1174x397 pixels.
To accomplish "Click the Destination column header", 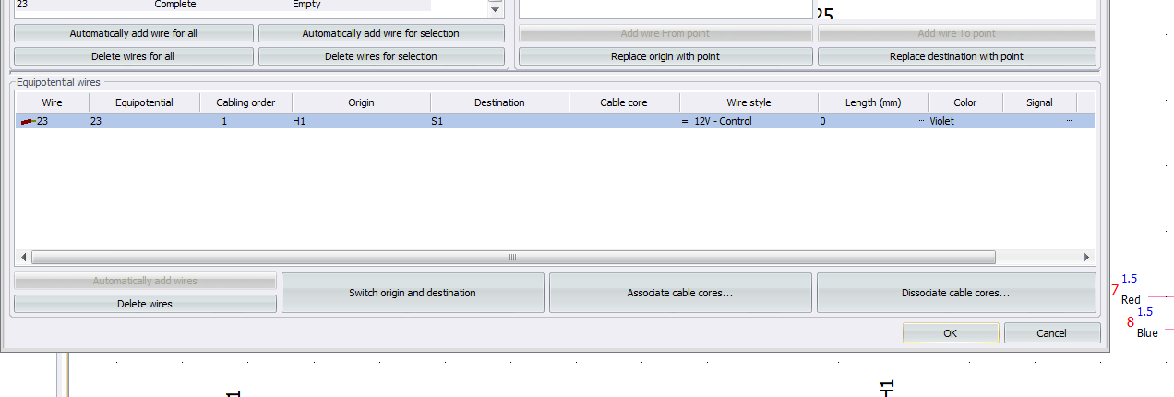I will pyautogui.click(x=499, y=102).
